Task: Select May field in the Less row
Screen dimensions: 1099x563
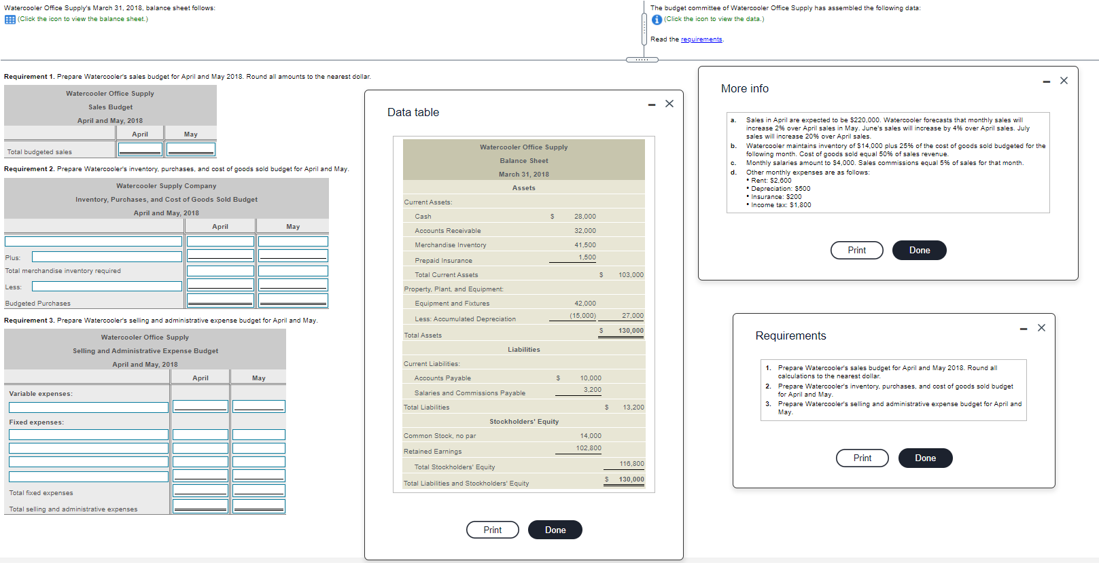Action: [x=293, y=286]
